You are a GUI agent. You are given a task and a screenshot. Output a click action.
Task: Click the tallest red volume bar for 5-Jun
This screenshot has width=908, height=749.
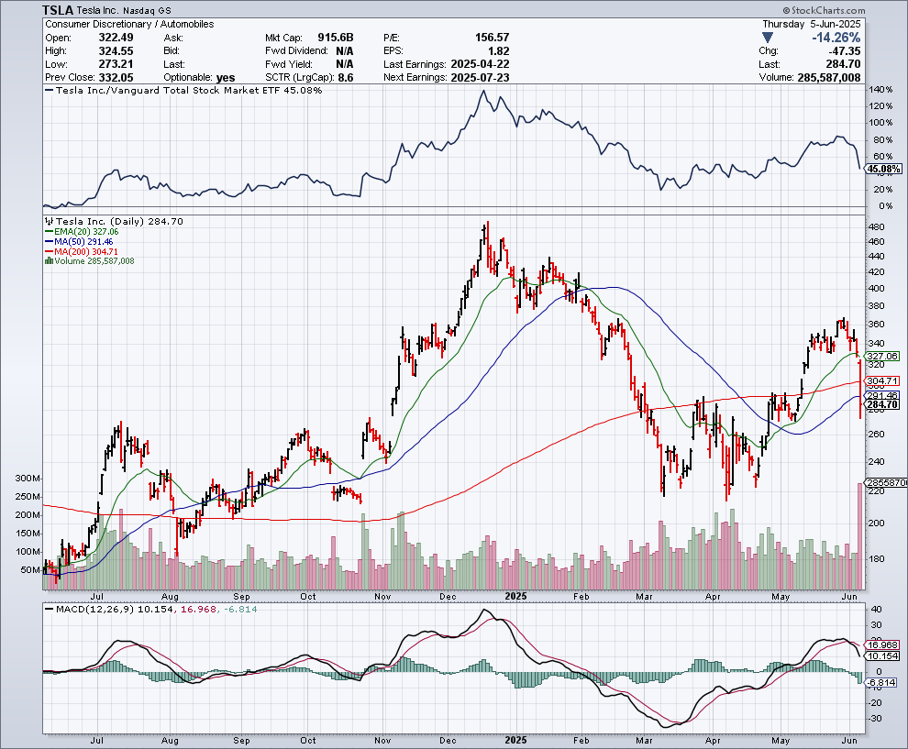point(860,536)
